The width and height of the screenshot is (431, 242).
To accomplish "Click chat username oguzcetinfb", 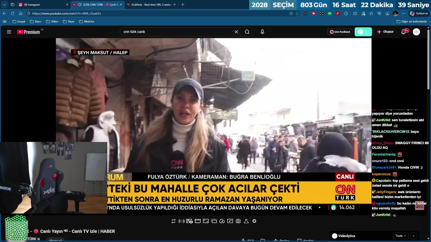I will pos(386,204).
